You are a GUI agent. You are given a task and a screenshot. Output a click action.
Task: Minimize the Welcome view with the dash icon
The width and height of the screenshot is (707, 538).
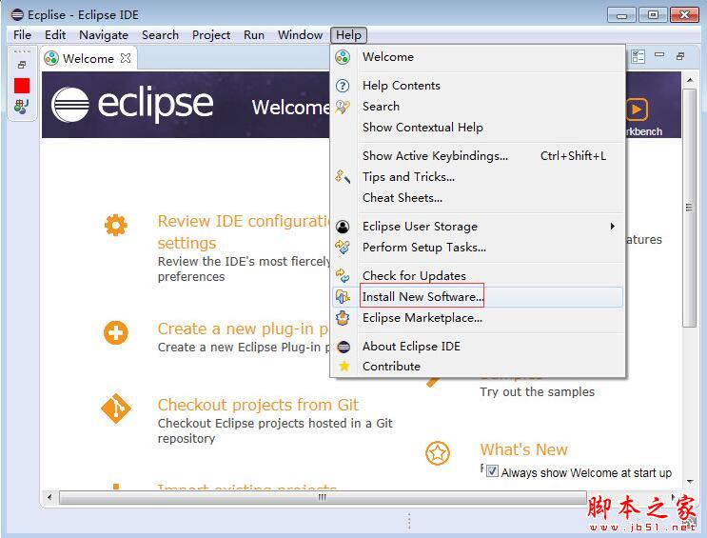pos(659,55)
